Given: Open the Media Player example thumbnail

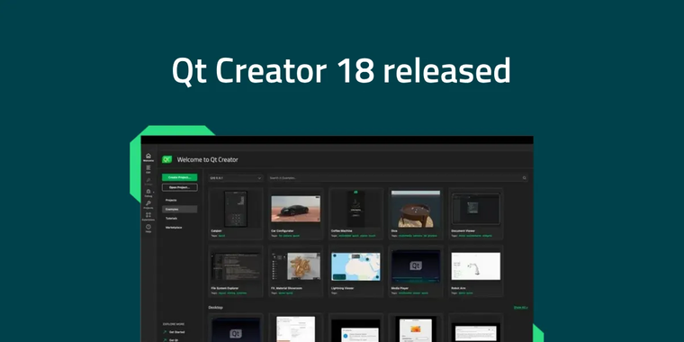Looking at the screenshot, I should [416, 266].
